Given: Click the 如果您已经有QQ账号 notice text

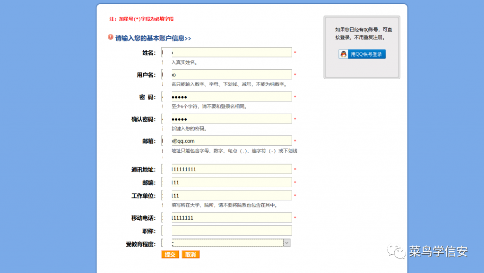Looking at the screenshot, I should [363, 33].
